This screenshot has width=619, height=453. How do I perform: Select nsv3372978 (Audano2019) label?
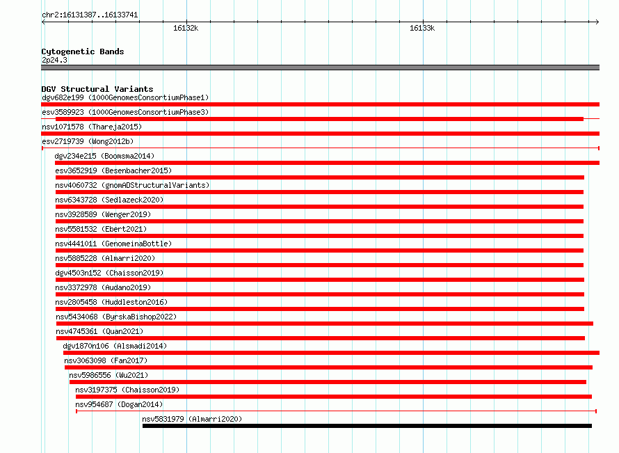103,287
